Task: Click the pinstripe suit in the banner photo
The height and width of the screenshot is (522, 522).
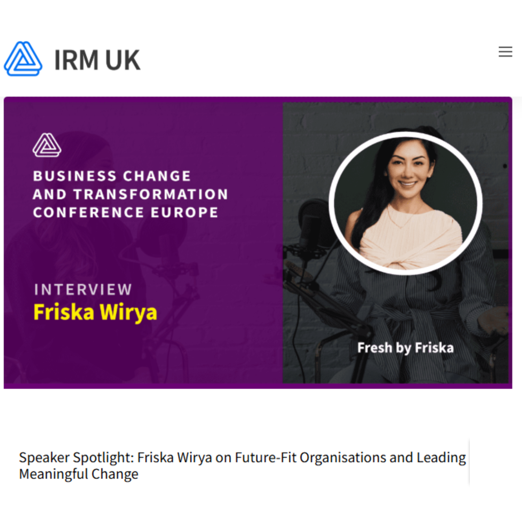Action: 418,313
